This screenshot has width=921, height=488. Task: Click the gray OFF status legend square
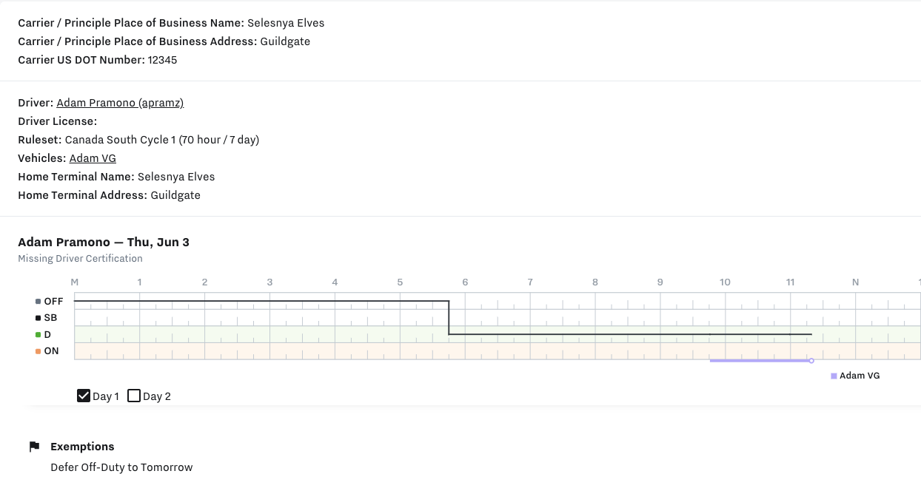(x=38, y=302)
